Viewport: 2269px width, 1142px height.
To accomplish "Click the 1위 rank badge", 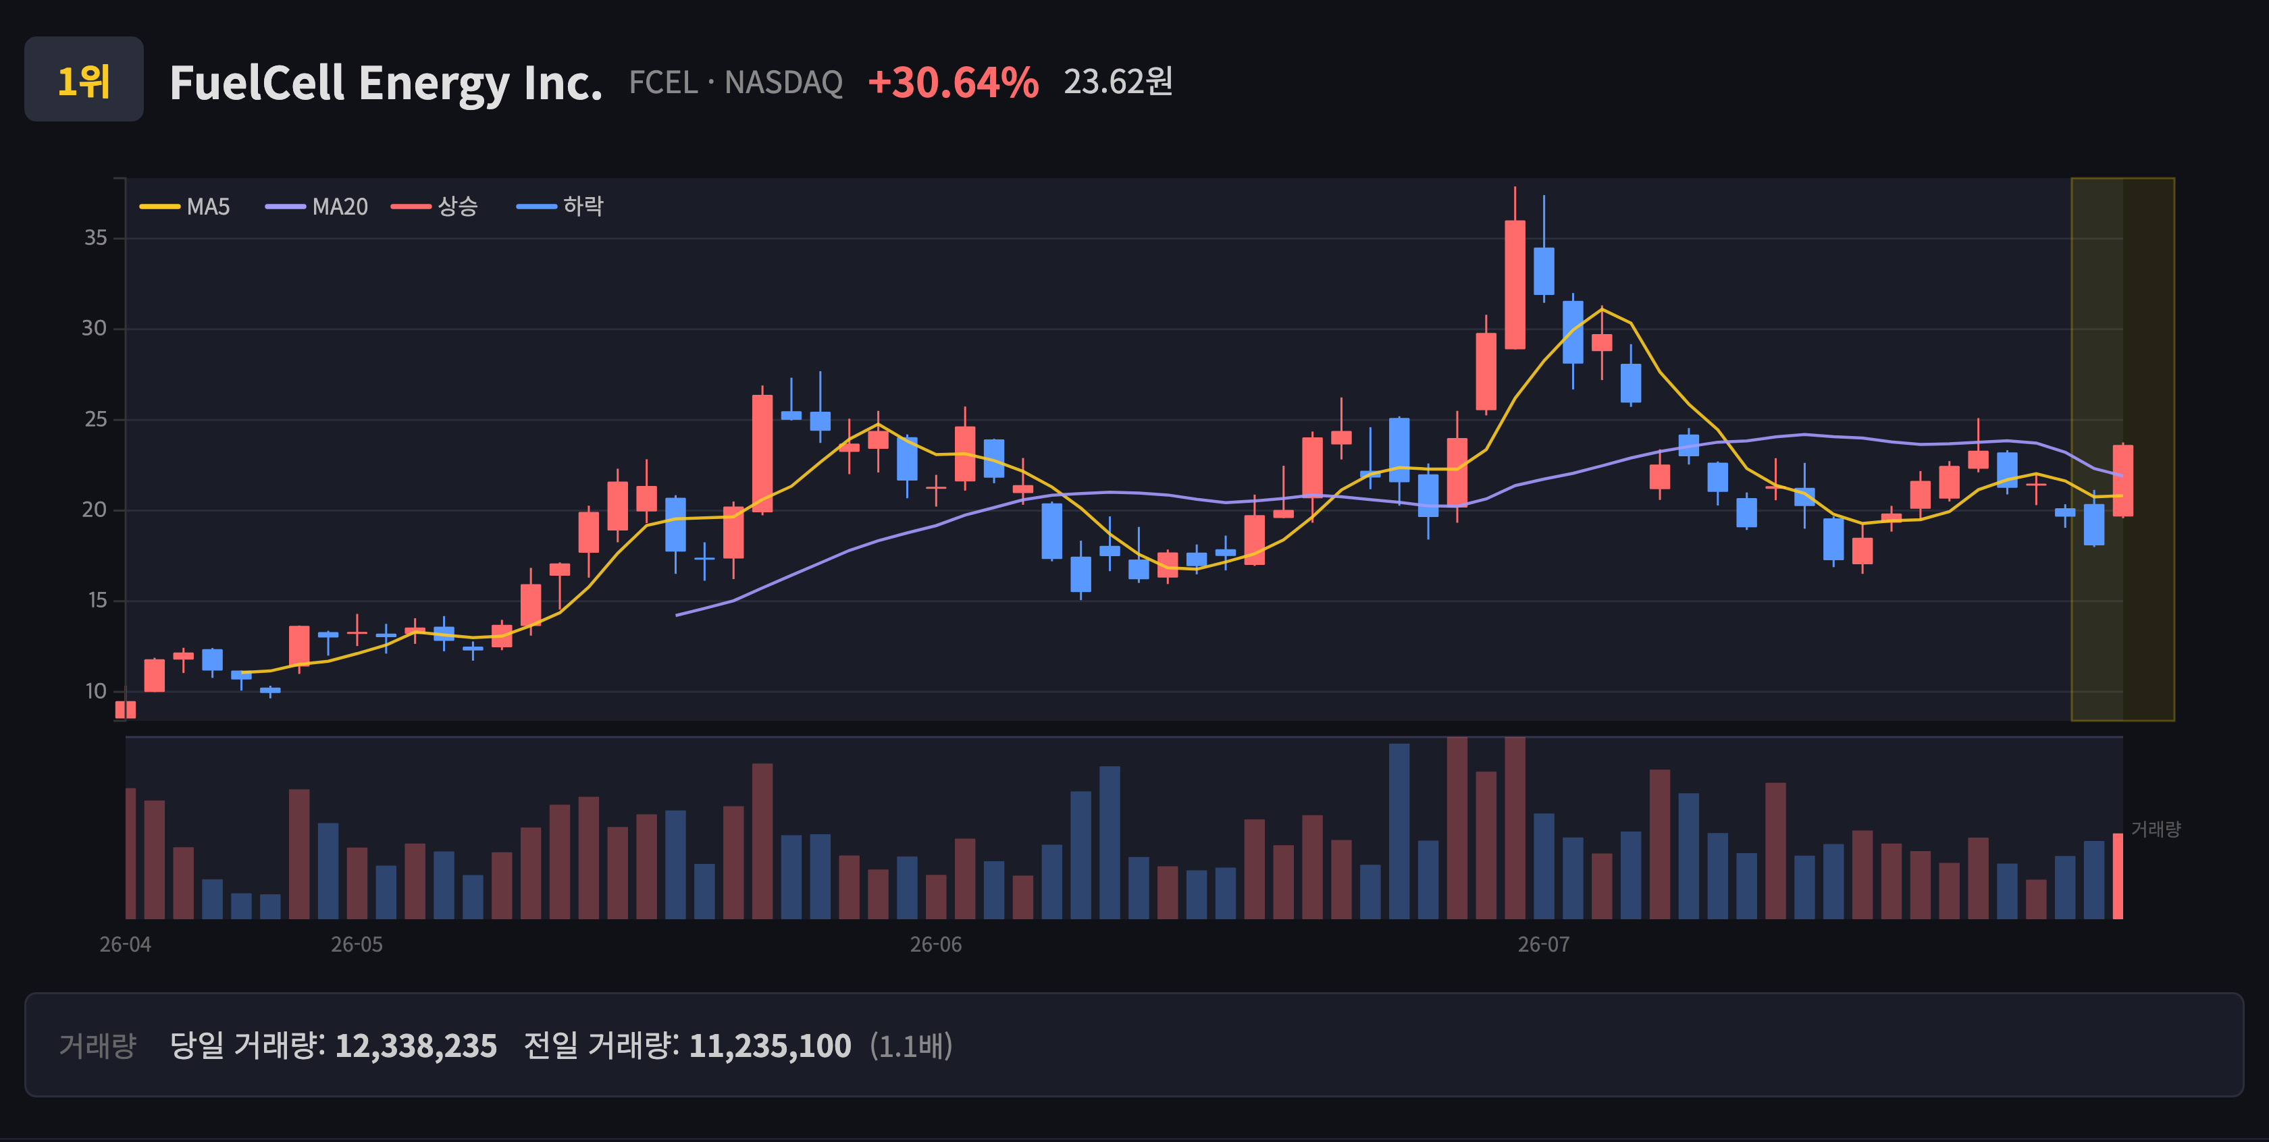I will pyautogui.click(x=84, y=79).
